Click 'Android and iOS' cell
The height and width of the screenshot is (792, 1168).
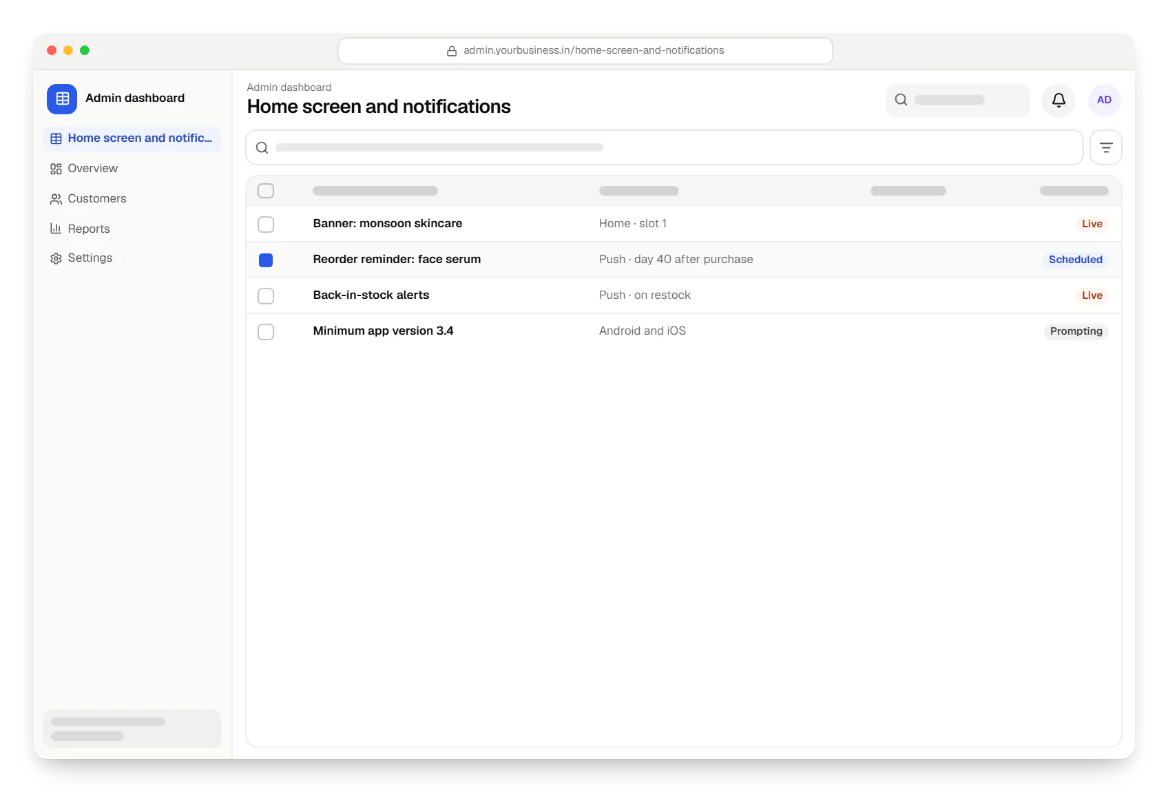pyautogui.click(x=642, y=331)
